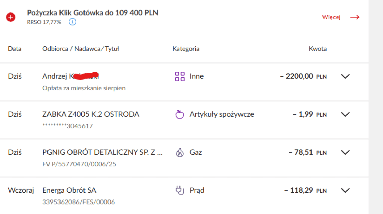Click the Energa Obrót SA transaction name
383x214 pixels.
click(69, 190)
